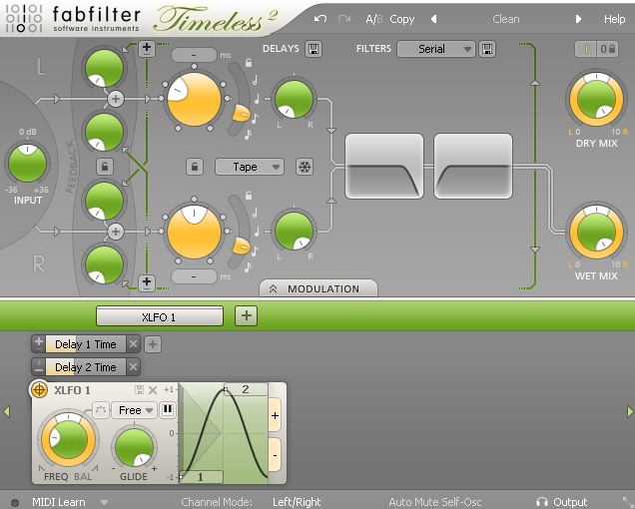Viewport: 635px width, 509px height.
Task: Open the Free sync mode dropdown
Action: tap(135, 410)
